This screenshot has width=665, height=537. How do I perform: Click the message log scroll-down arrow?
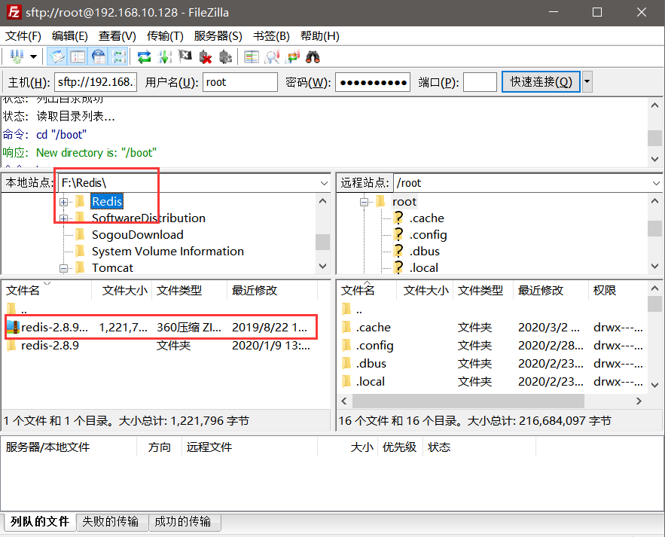coord(654,159)
